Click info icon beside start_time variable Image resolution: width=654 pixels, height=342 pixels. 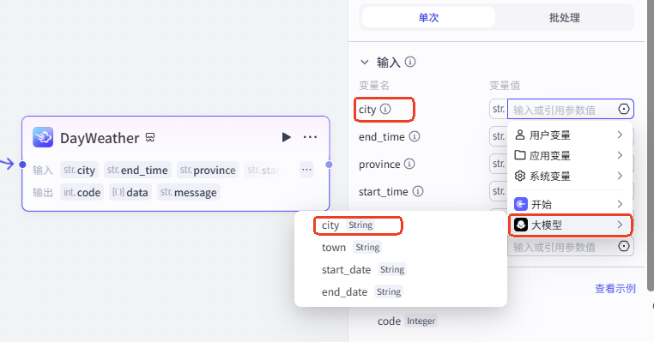click(417, 191)
